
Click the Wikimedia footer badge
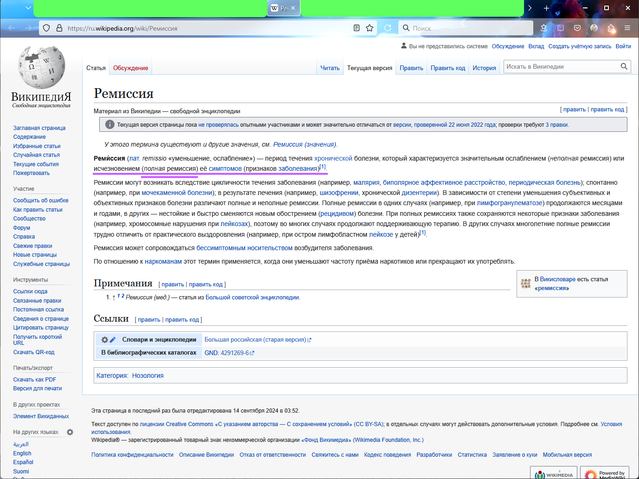point(554,473)
